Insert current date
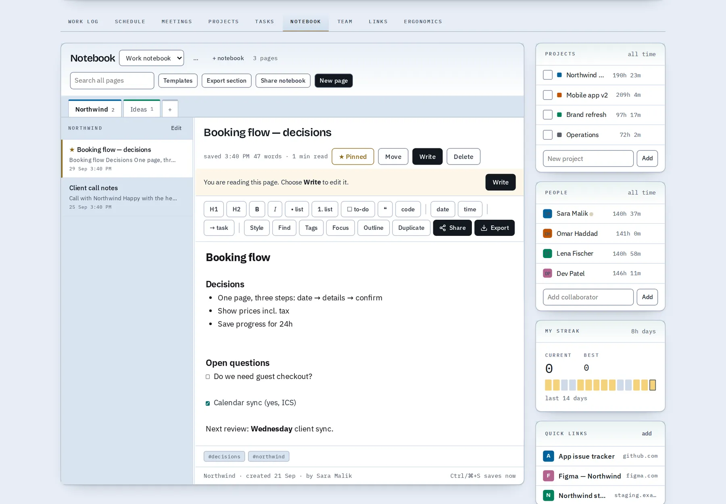Image resolution: width=726 pixels, height=504 pixels. point(442,209)
